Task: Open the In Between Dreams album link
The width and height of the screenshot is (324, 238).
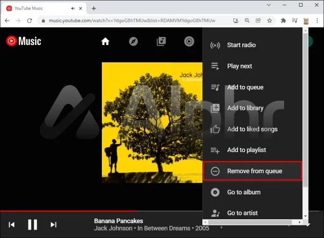Action: point(164,228)
